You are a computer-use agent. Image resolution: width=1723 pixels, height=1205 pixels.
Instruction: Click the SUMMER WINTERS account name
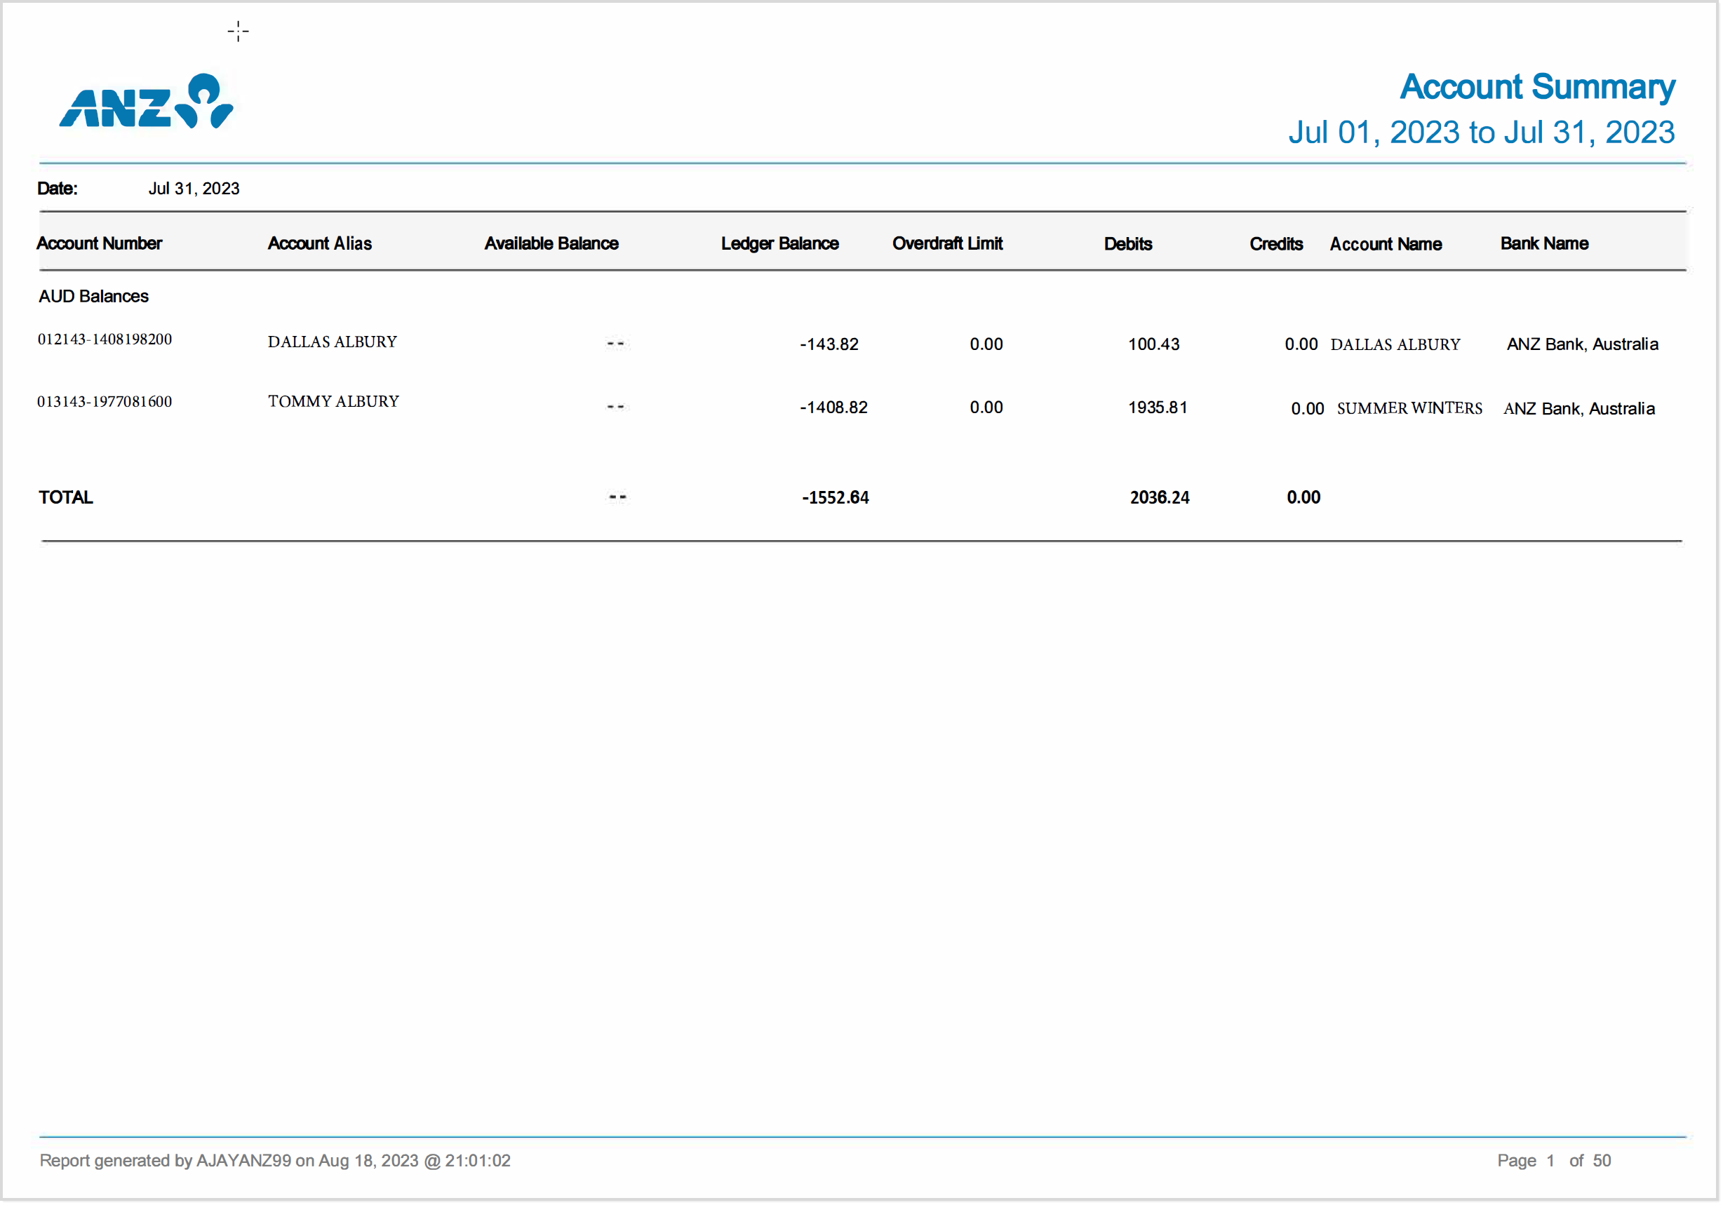coord(1409,409)
